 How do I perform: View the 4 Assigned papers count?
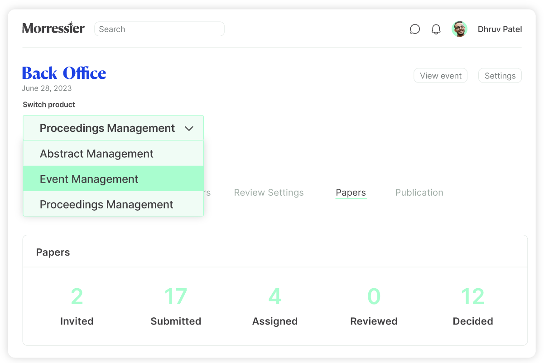pyautogui.click(x=275, y=306)
